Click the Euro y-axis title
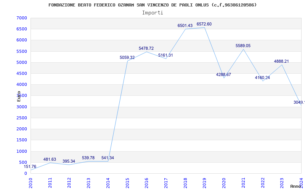The image size is (305, 190). click(19, 96)
